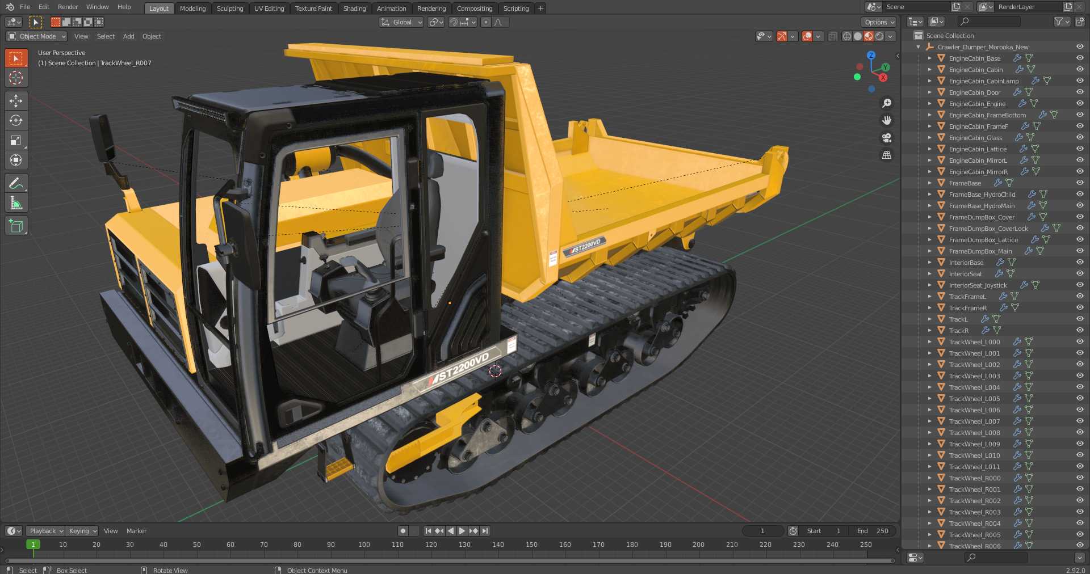Open the Playback dropdown in timeline
Screen dimensions: 1090x574
pyautogui.click(x=46, y=531)
